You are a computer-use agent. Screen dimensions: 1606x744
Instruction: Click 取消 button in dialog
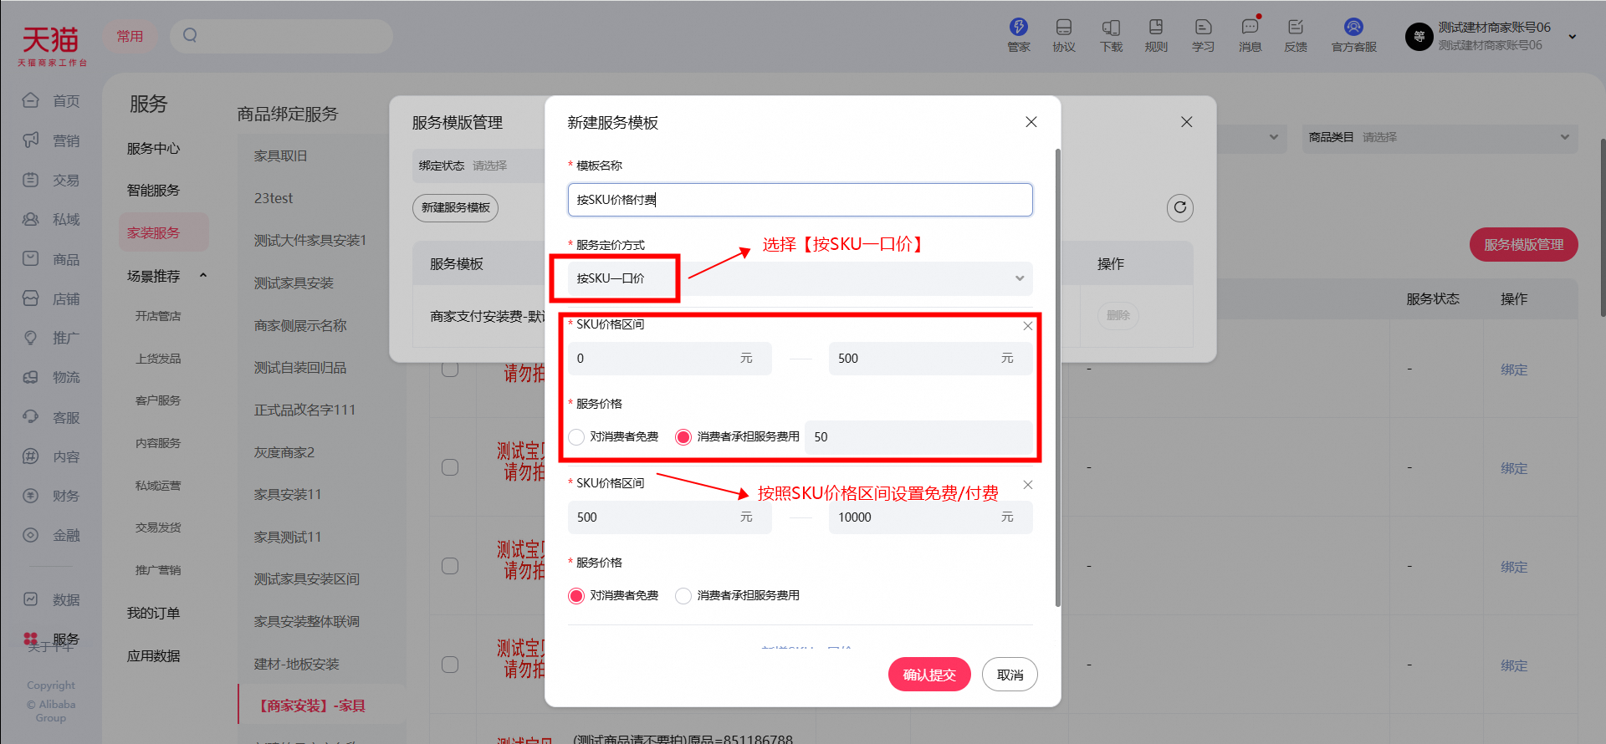pyautogui.click(x=1010, y=675)
